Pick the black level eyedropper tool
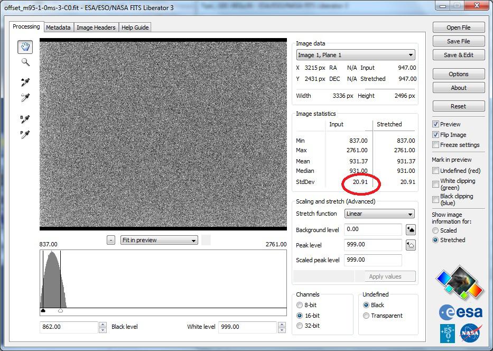This screenshot has height=351, width=493. [25, 82]
